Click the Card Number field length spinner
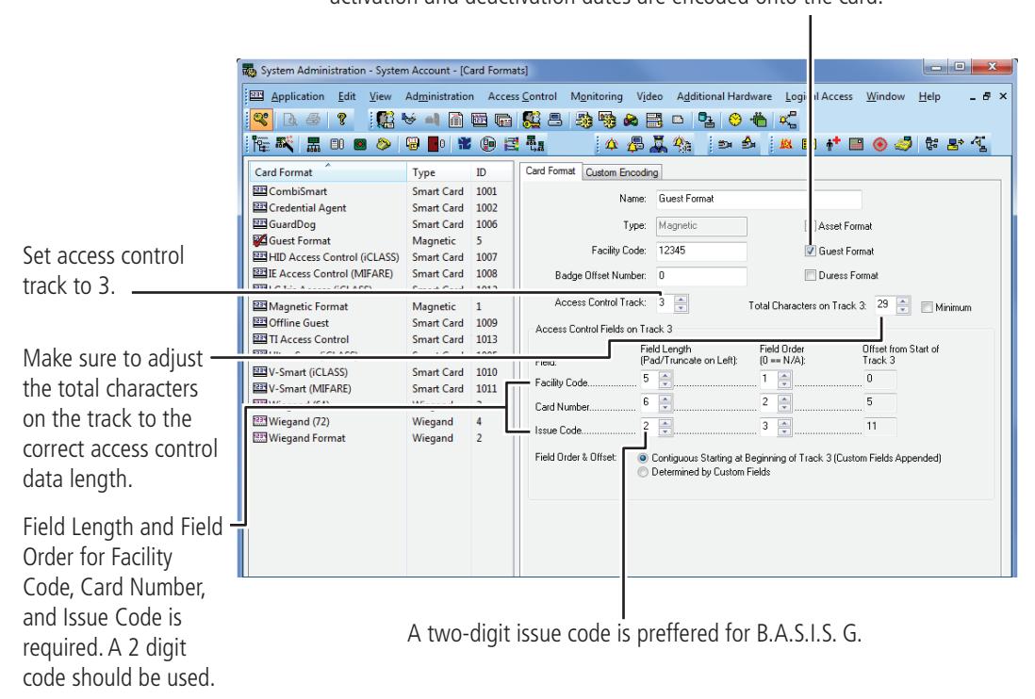This screenshot has width=1035, height=699. [665, 403]
